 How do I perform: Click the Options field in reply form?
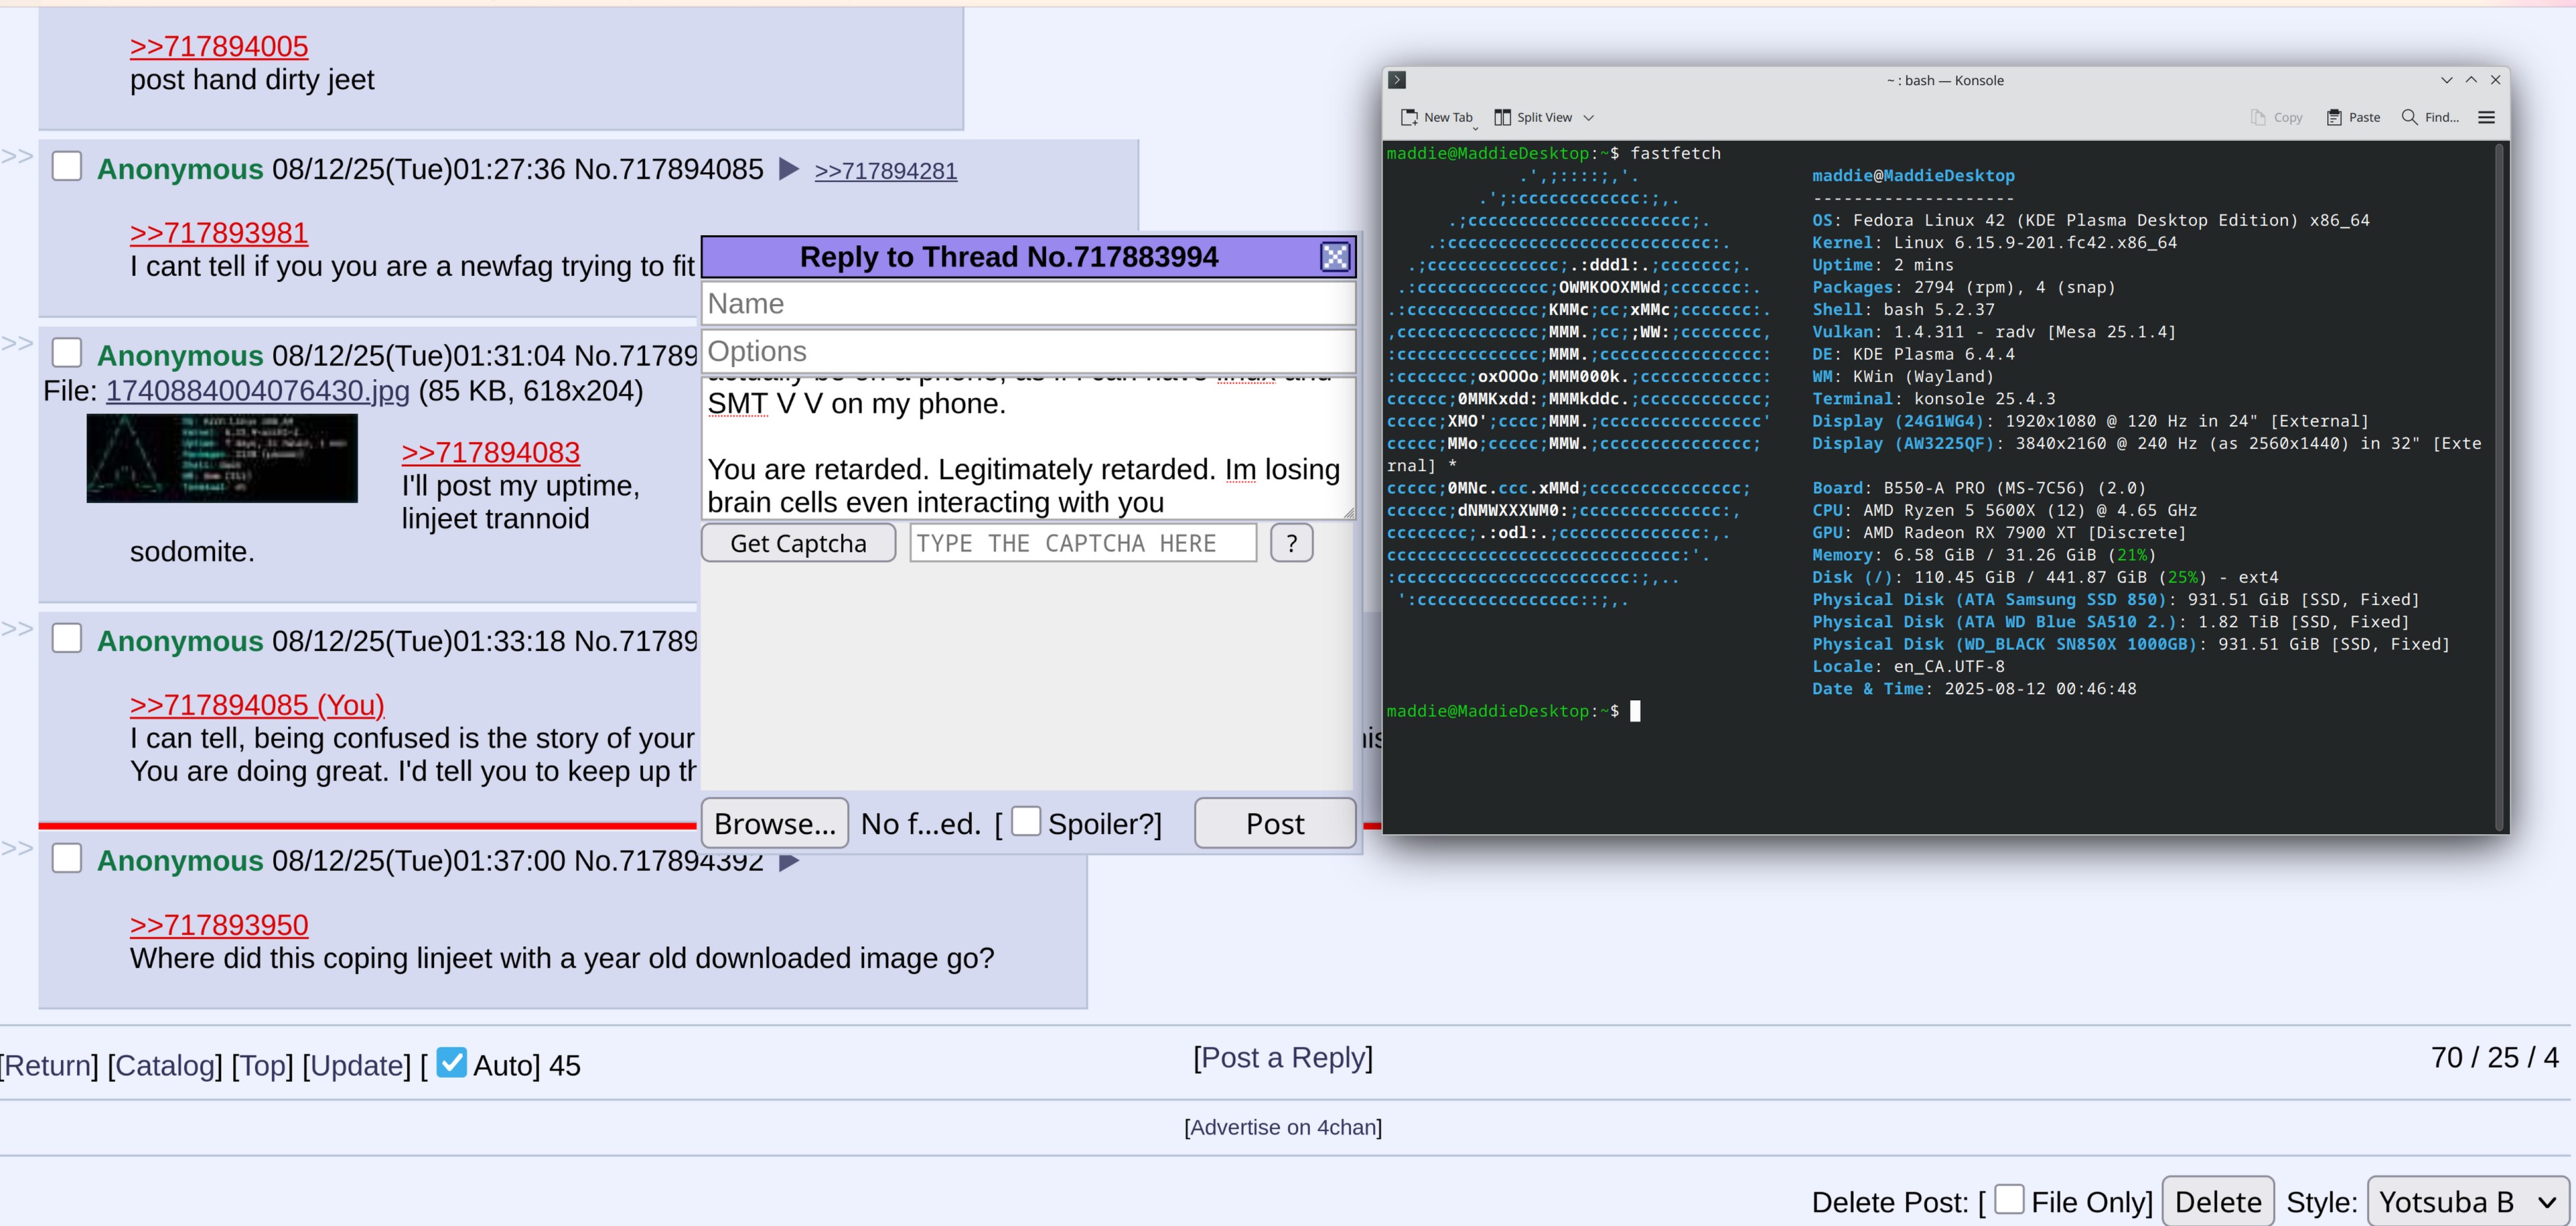(1028, 351)
